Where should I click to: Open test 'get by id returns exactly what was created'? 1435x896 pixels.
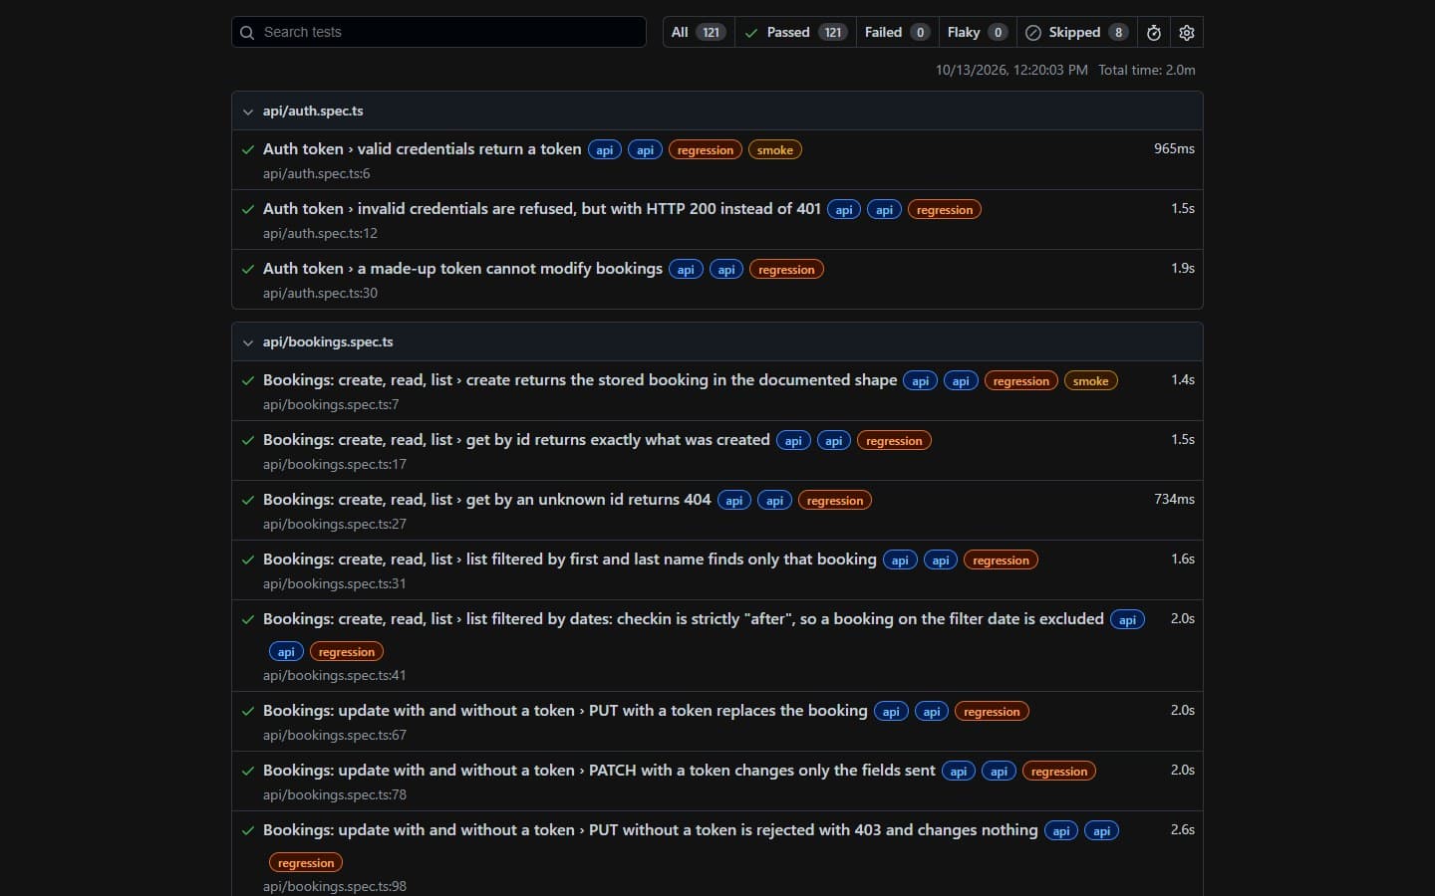(516, 439)
